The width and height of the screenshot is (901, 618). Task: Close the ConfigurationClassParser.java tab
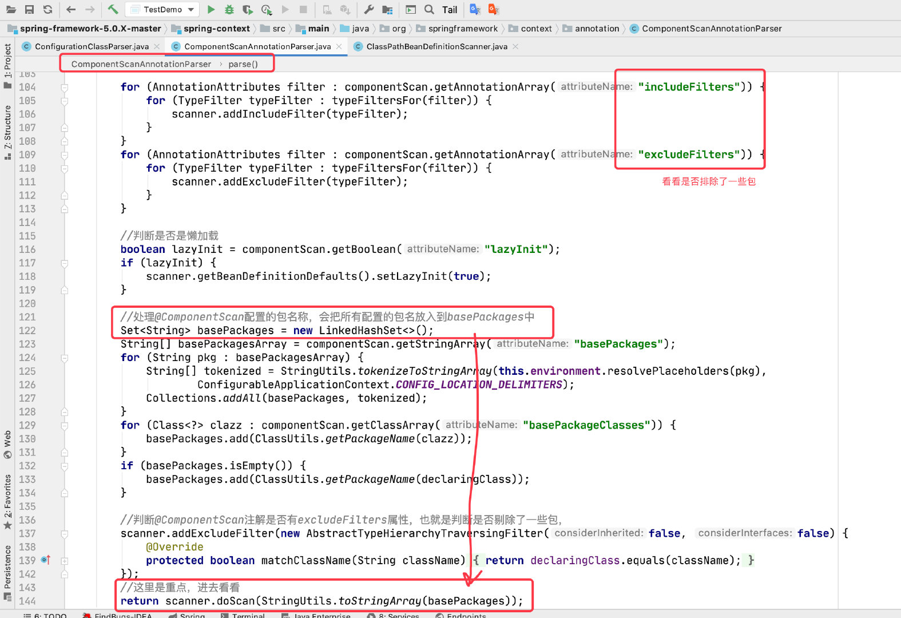[157, 46]
